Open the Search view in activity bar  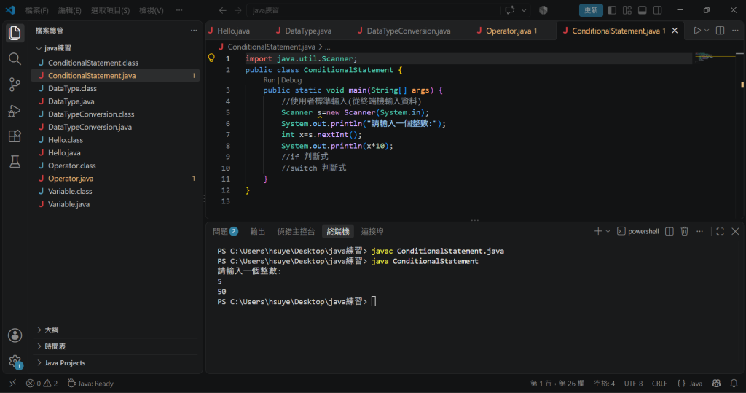pos(15,58)
